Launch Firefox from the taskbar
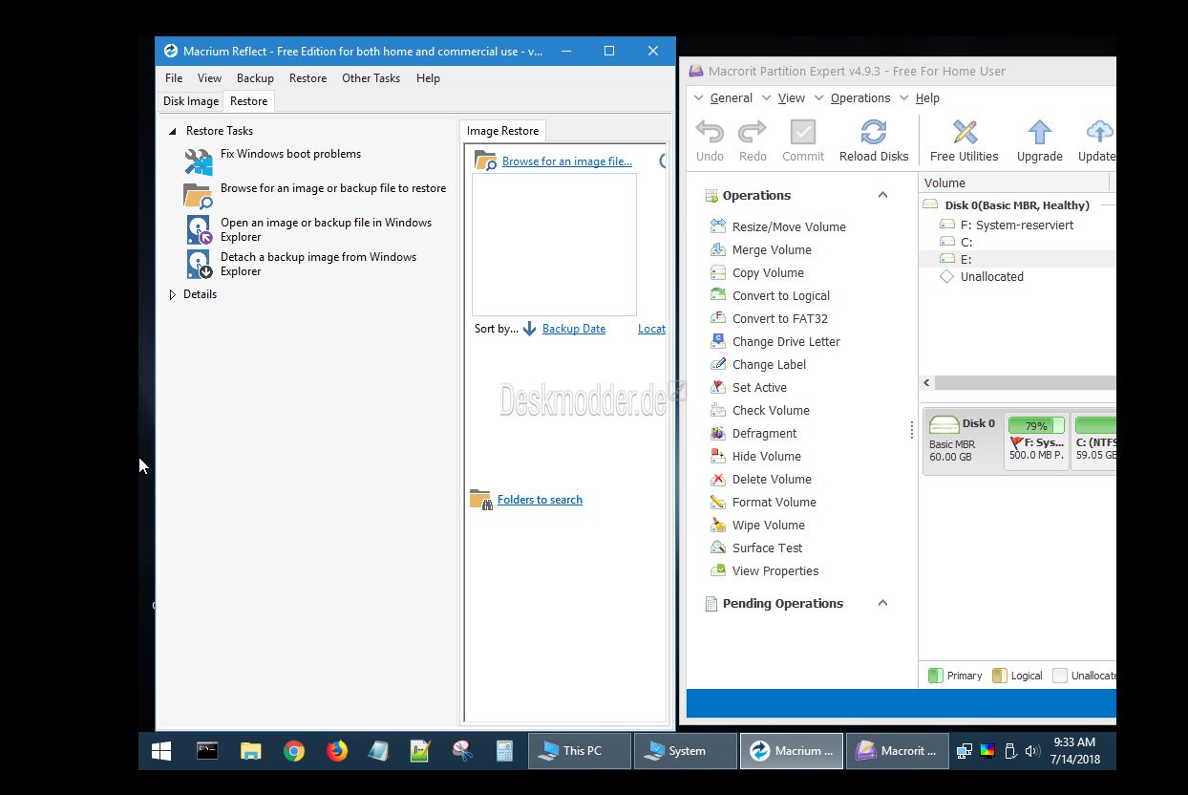 tap(337, 751)
